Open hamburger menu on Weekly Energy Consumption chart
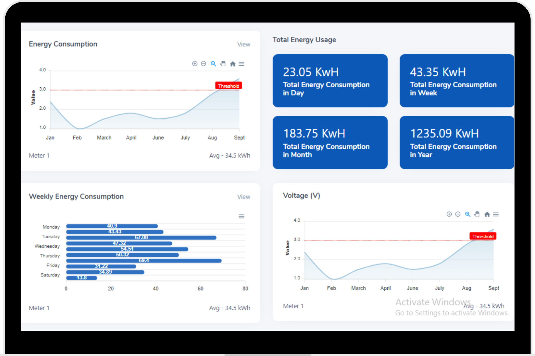The width and height of the screenshot is (535, 356). [x=242, y=216]
